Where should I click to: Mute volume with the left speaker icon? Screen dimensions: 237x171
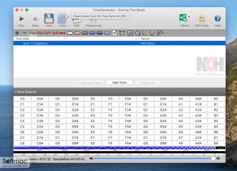91,158
